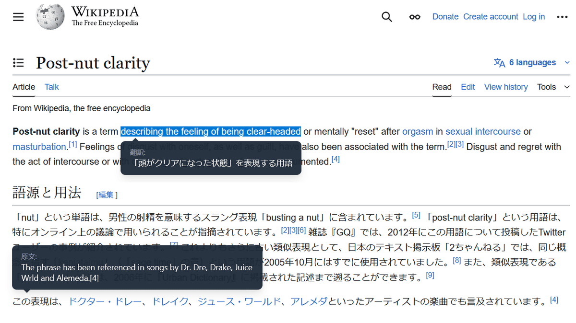576x323 pixels.
Task: Open the View history tab
Action: 505,87
